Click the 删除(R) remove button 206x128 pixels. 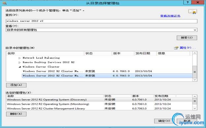pyautogui.click(x=16, y=114)
